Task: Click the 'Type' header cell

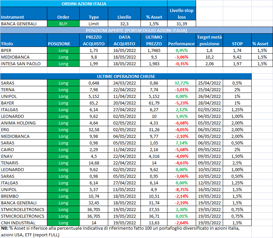Action: [94, 14]
